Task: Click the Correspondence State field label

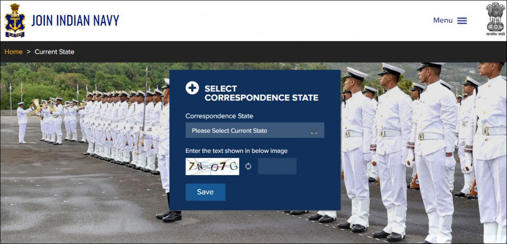Action: [219, 116]
